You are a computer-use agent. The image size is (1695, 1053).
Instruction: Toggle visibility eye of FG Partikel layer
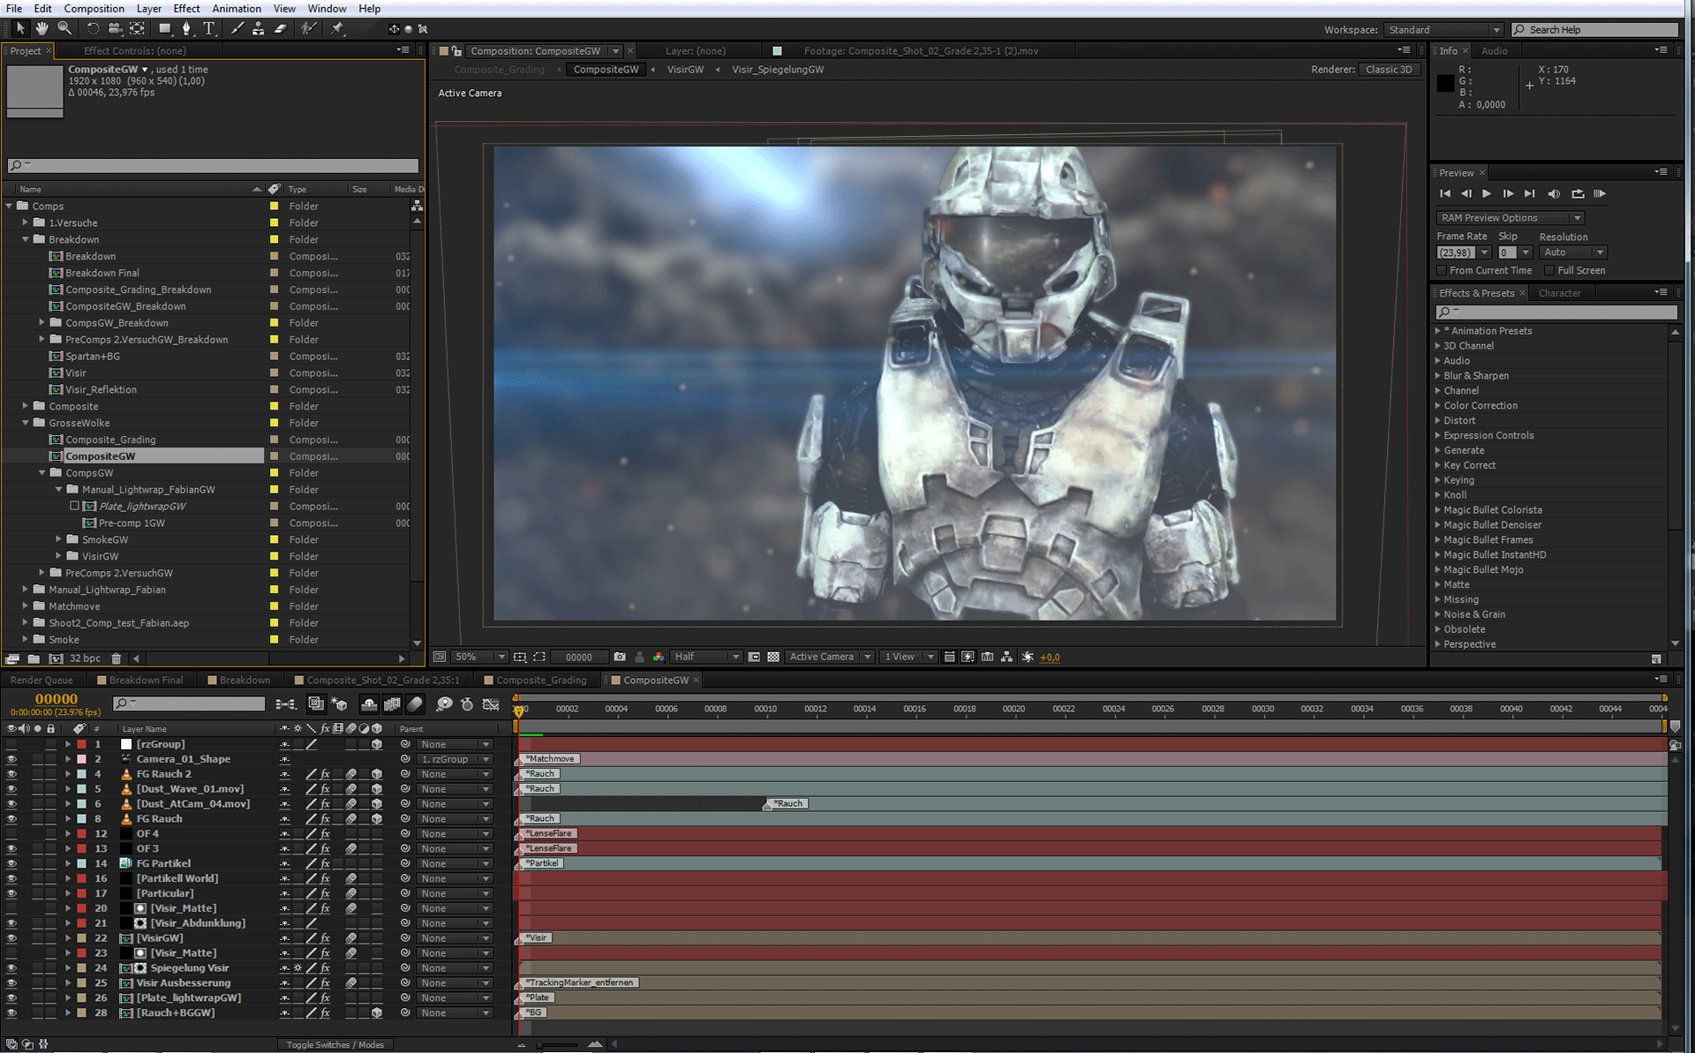coord(11,863)
